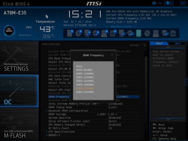
Task: Select the CPU Base Frequency row
Action: [x=94, y=58]
